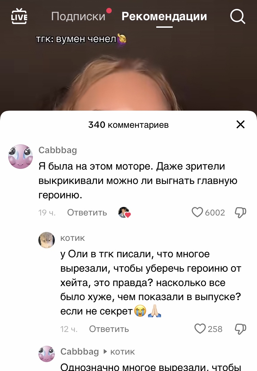Image resolution: width=257 pixels, height=371 pixels.
Task: Tap the video preview above comments
Action: 128,71
